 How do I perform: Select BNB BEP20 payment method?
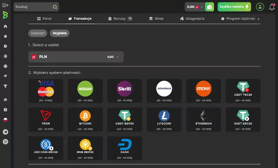(x=85, y=148)
